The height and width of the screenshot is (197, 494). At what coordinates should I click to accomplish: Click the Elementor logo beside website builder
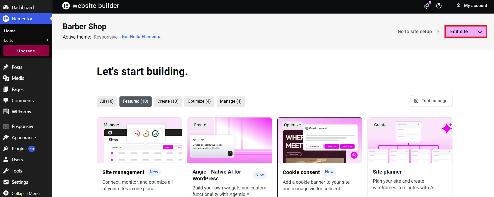(66, 5)
